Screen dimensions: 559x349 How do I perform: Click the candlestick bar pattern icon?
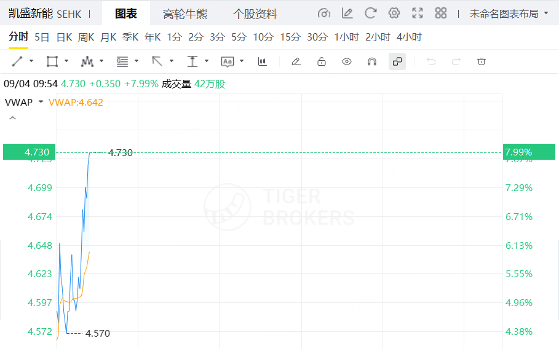263,61
